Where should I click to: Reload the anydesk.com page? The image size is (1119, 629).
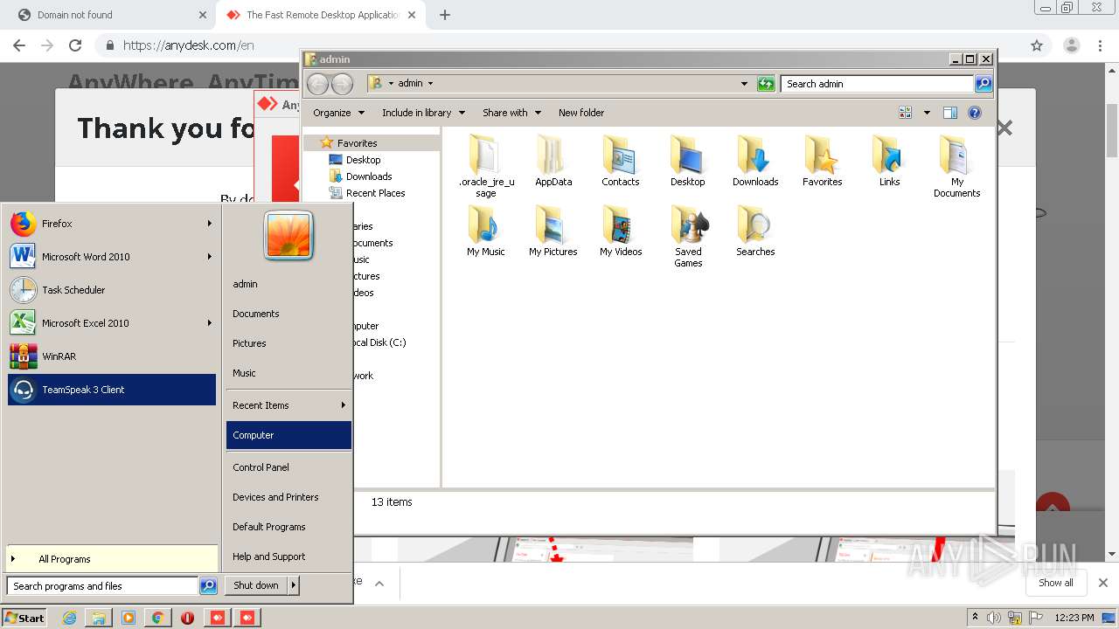pos(75,45)
